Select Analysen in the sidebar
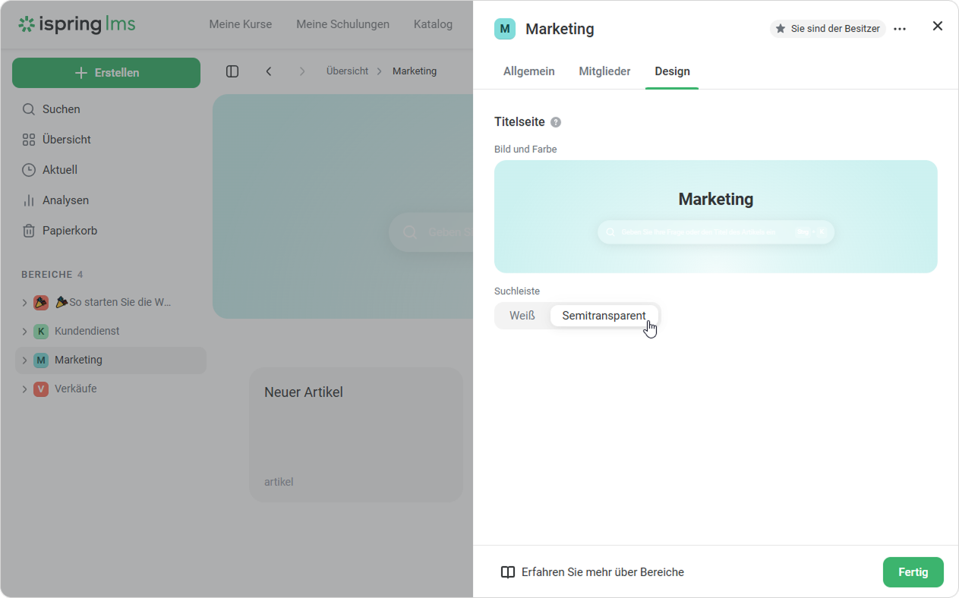Image resolution: width=959 pixels, height=598 pixels. point(65,200)
